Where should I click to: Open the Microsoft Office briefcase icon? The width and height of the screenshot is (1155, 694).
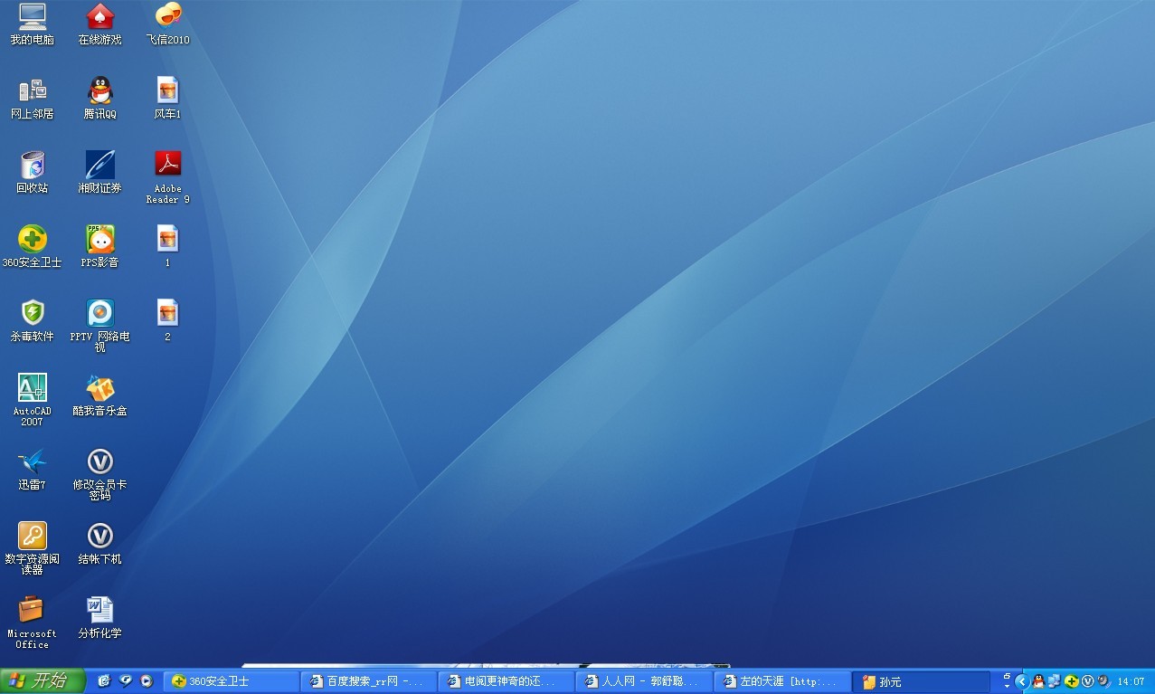[x=32, y=611]
